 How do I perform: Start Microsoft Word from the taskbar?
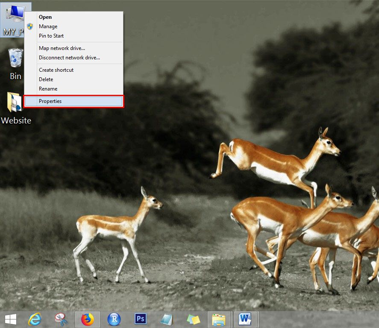tap(246, 319)
